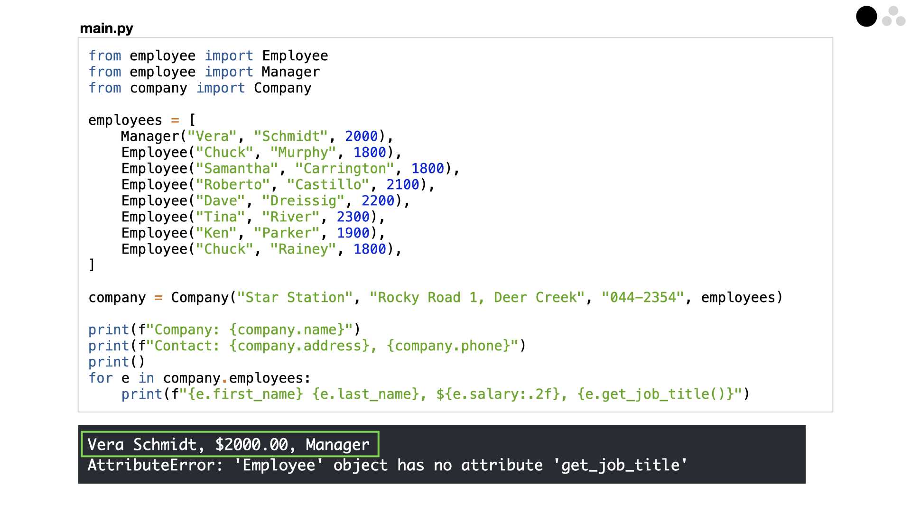This screenshot has height=512, width=911.
Task: Click the line 'from company import Company'
Action: [200, 88]
